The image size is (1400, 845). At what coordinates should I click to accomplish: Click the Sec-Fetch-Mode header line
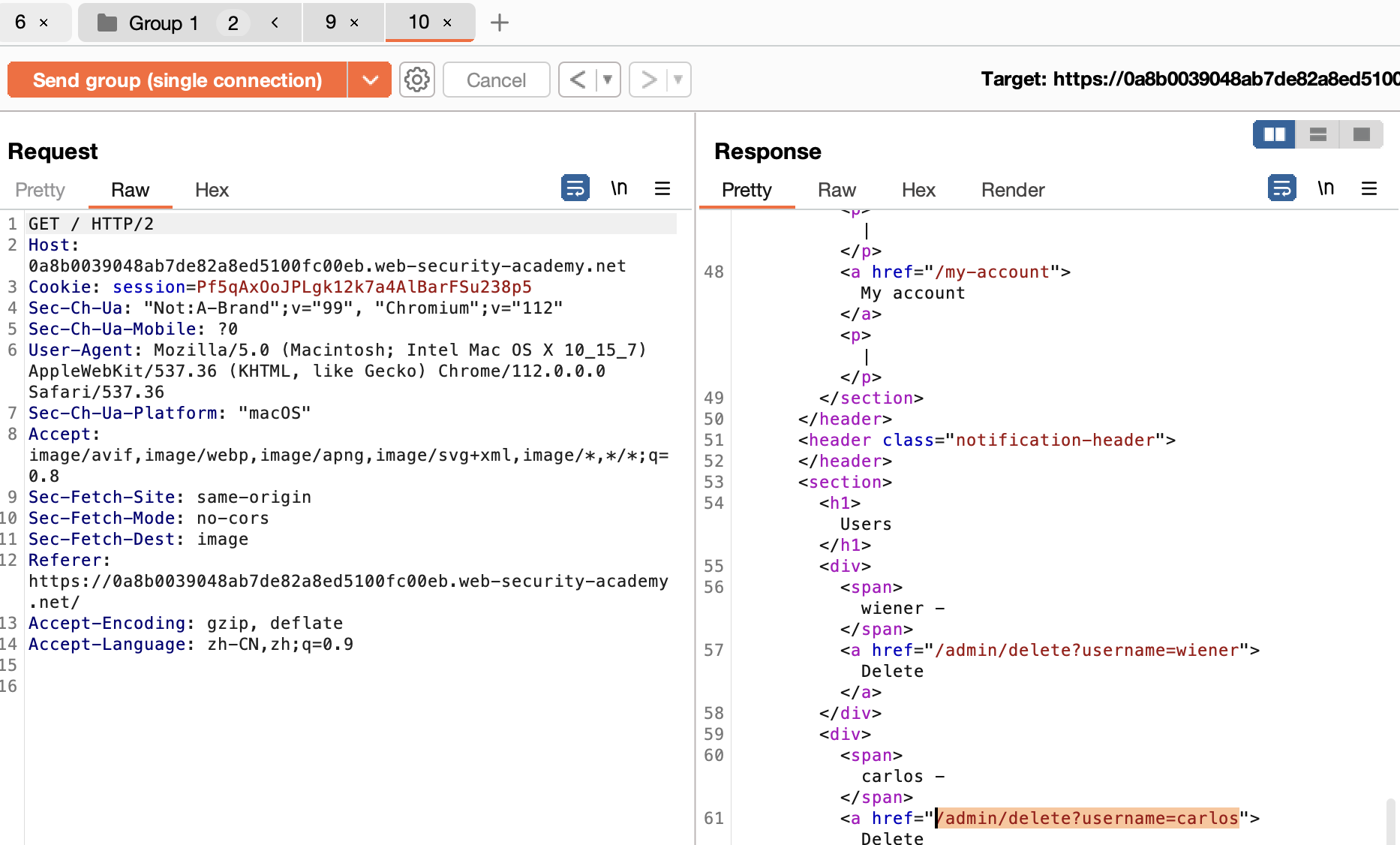(149, 518)
